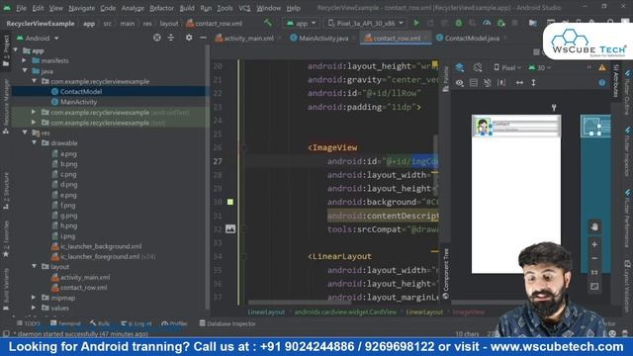The image size is (633, 356).
Task: Expand the values folder
Action: coord(34,308)
